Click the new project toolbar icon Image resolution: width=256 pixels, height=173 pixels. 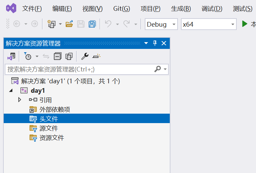click(52, 24)
